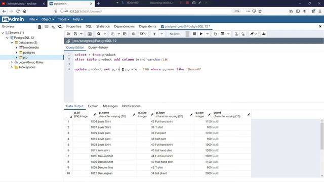Switch to the SQL tab
The height and width of the screenshot is (182, 324).
89,26
